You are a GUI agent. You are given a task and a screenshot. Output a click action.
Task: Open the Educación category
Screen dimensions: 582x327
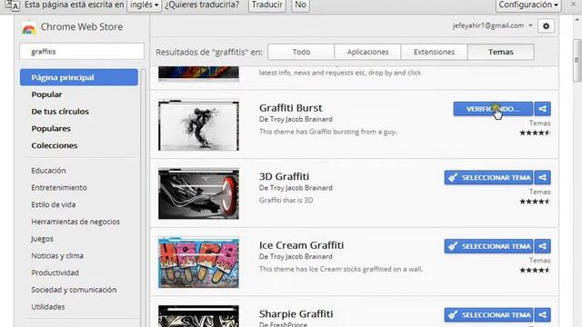click(48, 171)
